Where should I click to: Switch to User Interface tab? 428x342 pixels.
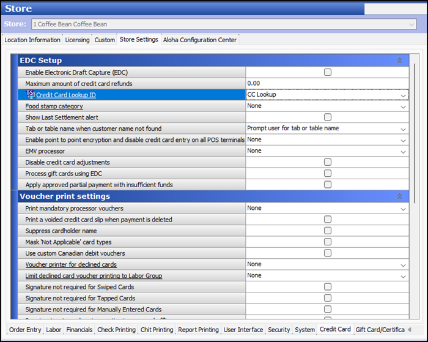click(243, 330)
